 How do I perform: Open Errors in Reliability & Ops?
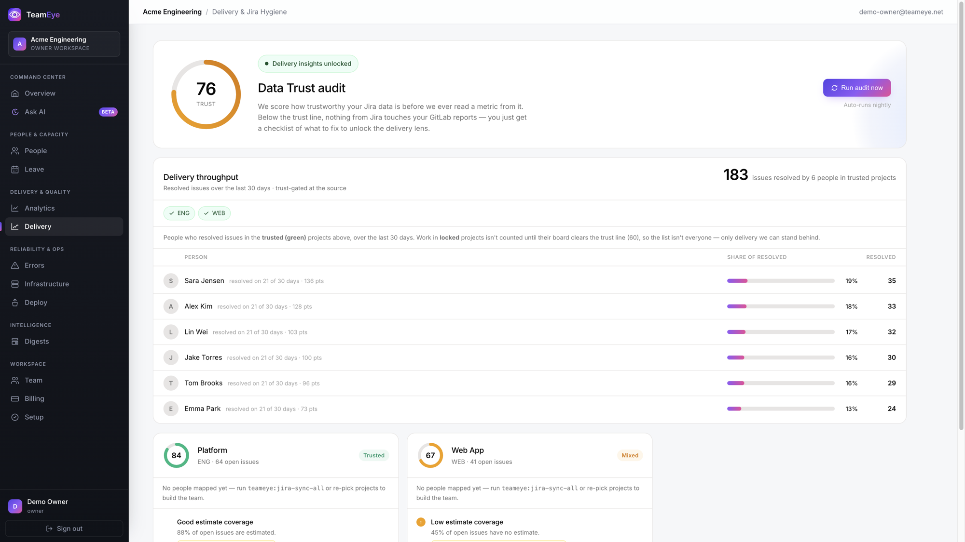(64, 265)
